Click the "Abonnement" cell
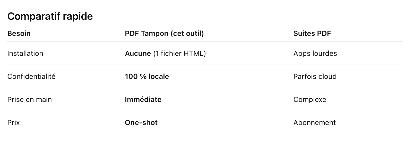 (x=314, y=123)
